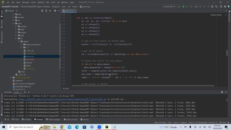This screenshot has height=130, width=231.
Task: Open the Current File run configuration dropdown
Action: [x=169, y=6]
